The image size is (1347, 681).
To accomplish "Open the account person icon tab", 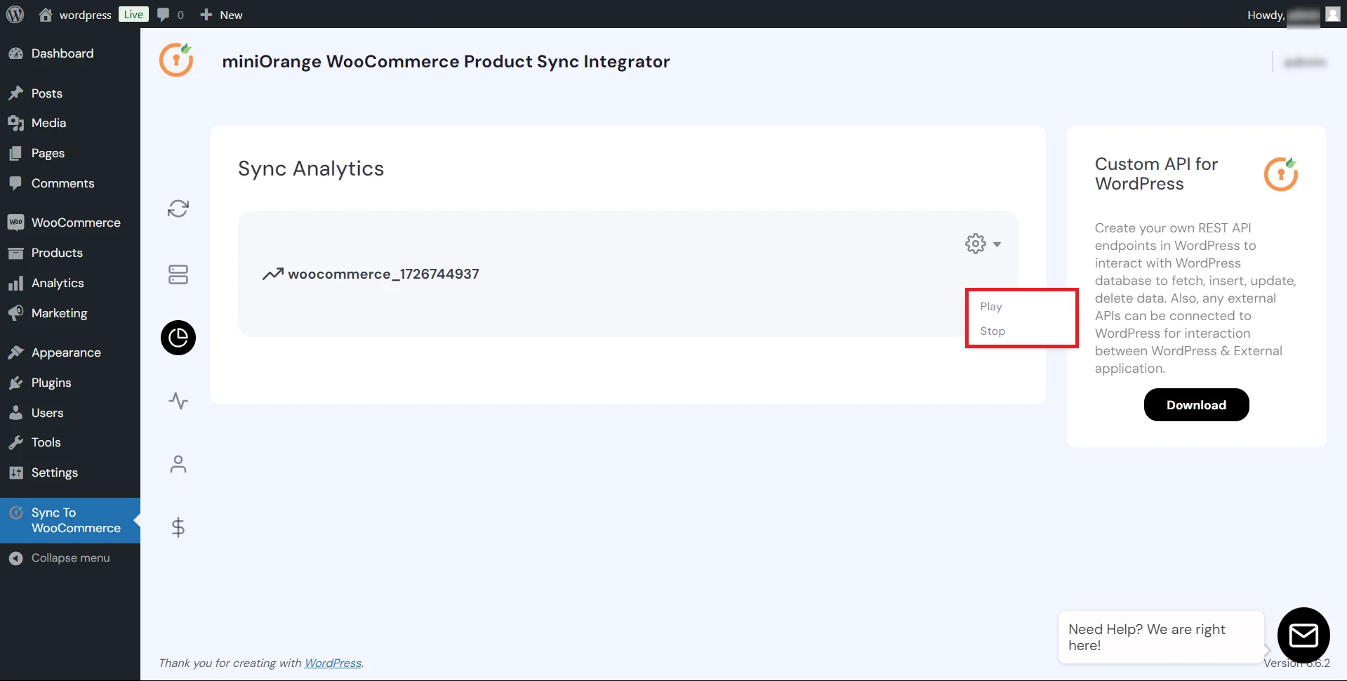I will coord(178,464).
